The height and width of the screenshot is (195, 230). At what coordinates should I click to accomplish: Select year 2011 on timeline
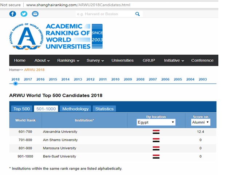103,79
